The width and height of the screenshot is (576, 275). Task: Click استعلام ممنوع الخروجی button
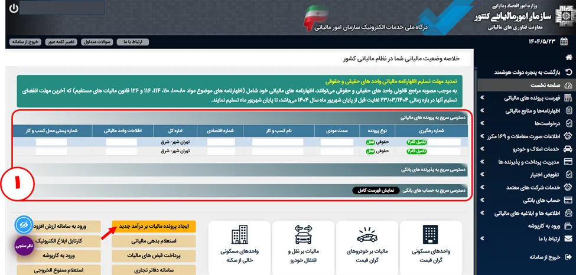tap(58, 270)
